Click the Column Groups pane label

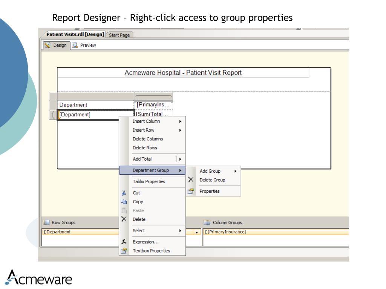point(227,223)
